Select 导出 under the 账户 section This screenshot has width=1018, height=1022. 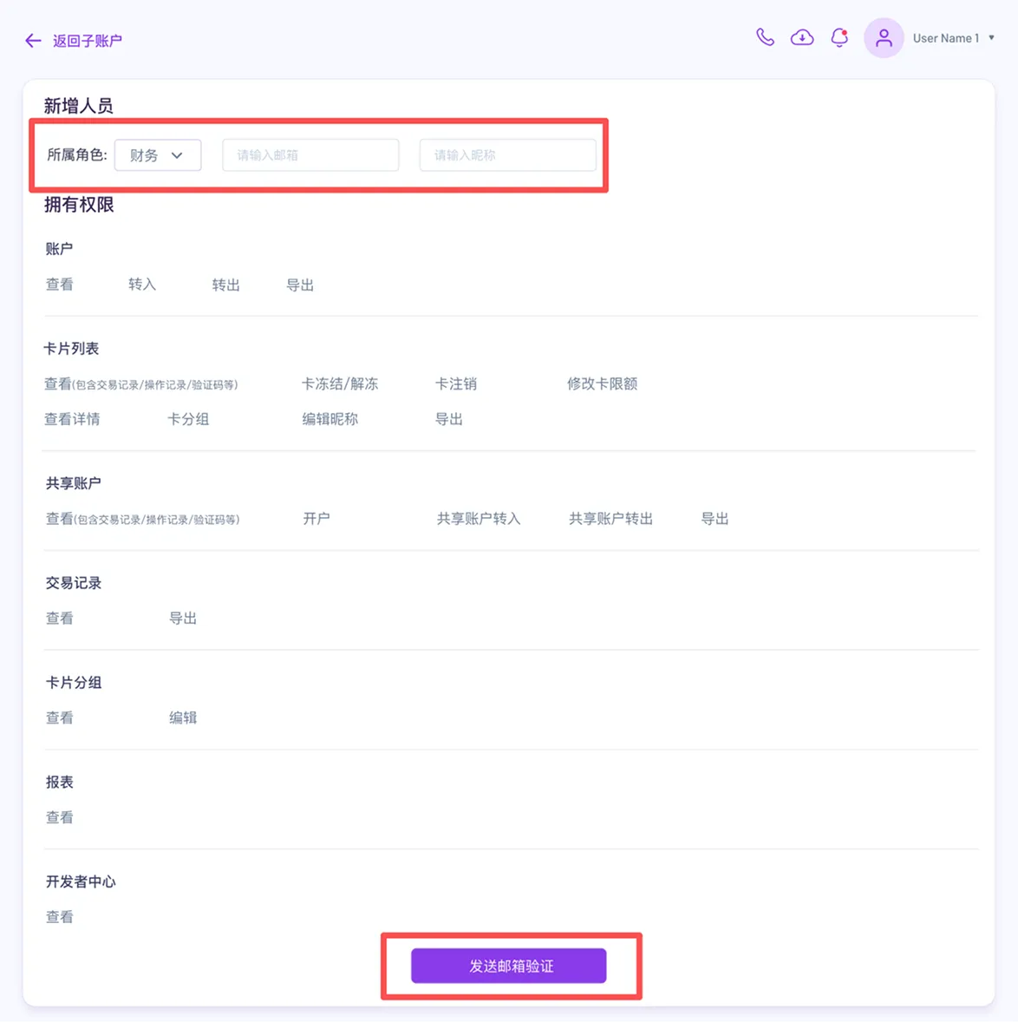300,285
